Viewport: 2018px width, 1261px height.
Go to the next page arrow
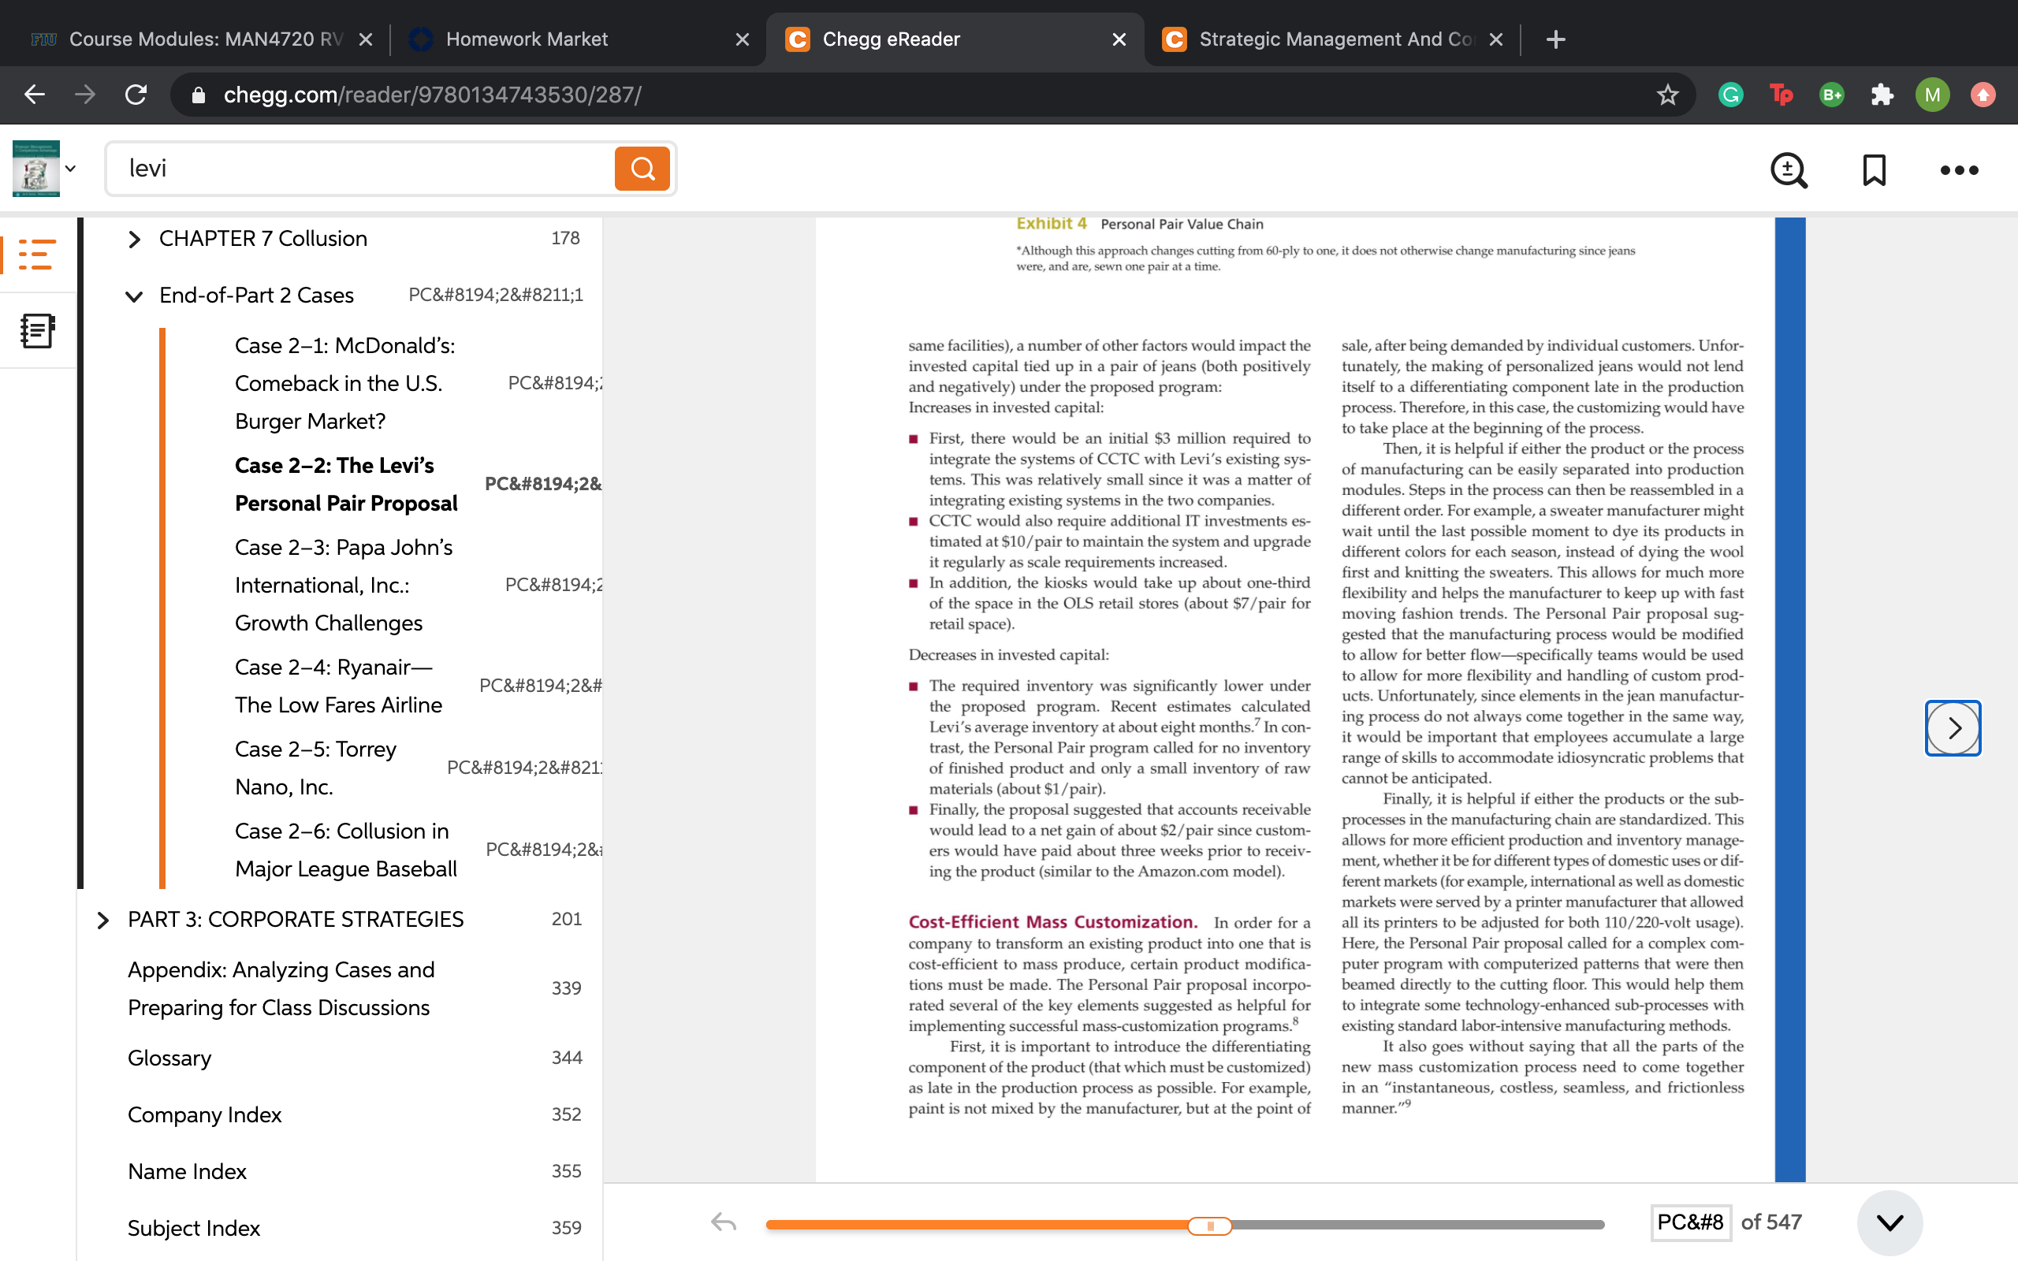coord(1953,728)
